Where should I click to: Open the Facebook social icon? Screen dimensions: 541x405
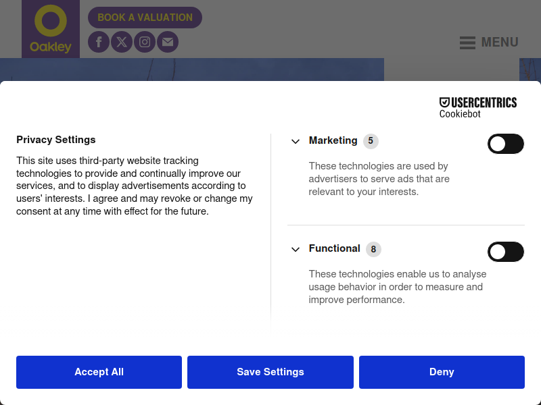[x=99, y=42]
